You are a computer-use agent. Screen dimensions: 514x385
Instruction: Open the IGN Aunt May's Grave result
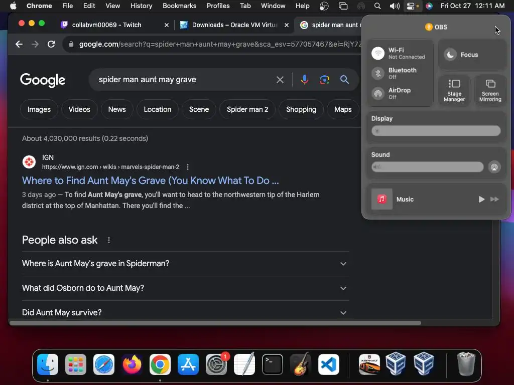[151, 180]
